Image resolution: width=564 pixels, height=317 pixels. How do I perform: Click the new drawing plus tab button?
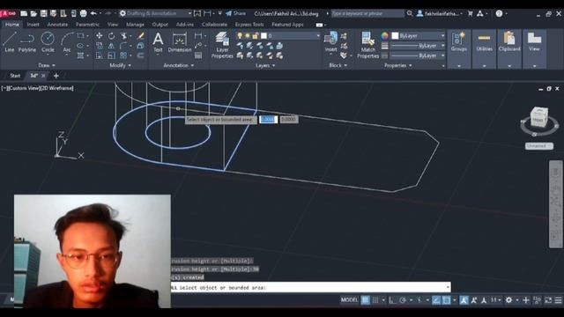56,76
